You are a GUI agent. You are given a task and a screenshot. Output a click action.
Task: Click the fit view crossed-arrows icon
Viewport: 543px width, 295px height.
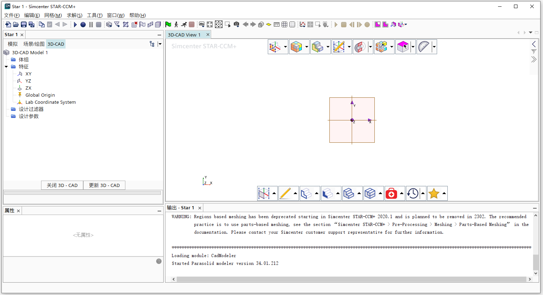point(219,24)
